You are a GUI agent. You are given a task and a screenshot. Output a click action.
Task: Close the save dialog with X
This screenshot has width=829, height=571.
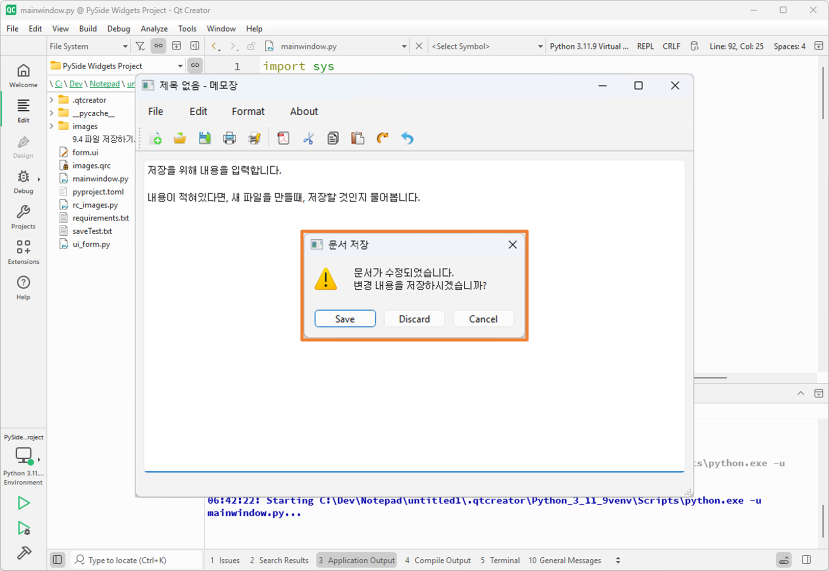[x=513, y=245]
